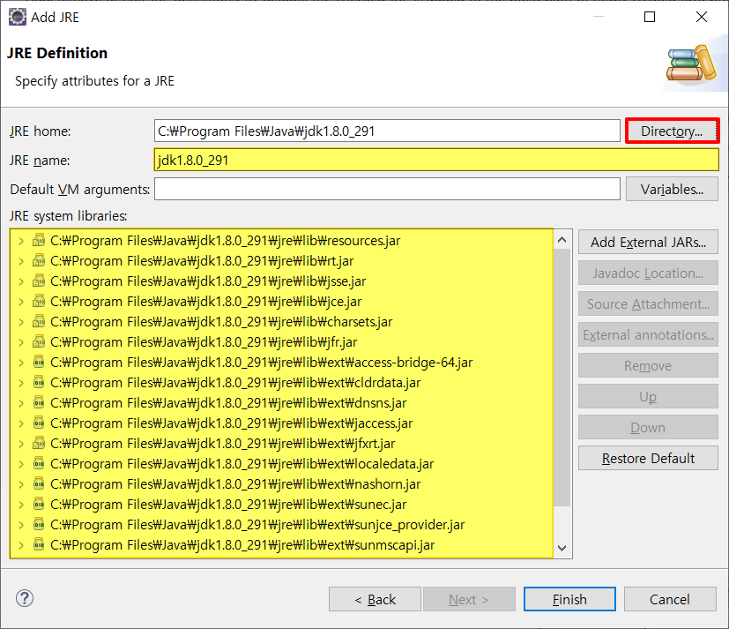The width and height of the screenshot is (729, 629).
Task: Click the Finish button
Action: point(569,599)
